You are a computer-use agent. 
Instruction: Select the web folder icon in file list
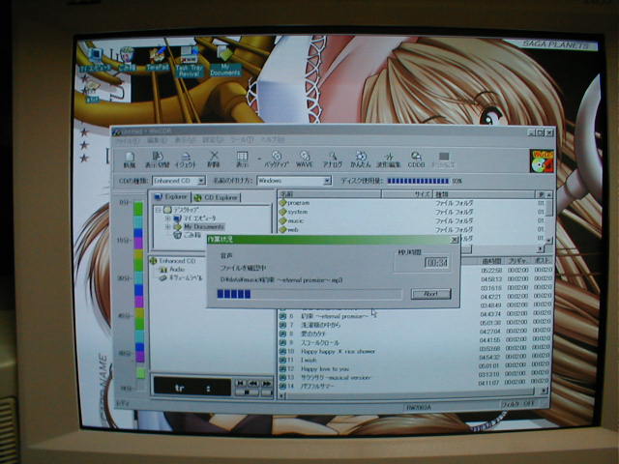pos(282,230)
